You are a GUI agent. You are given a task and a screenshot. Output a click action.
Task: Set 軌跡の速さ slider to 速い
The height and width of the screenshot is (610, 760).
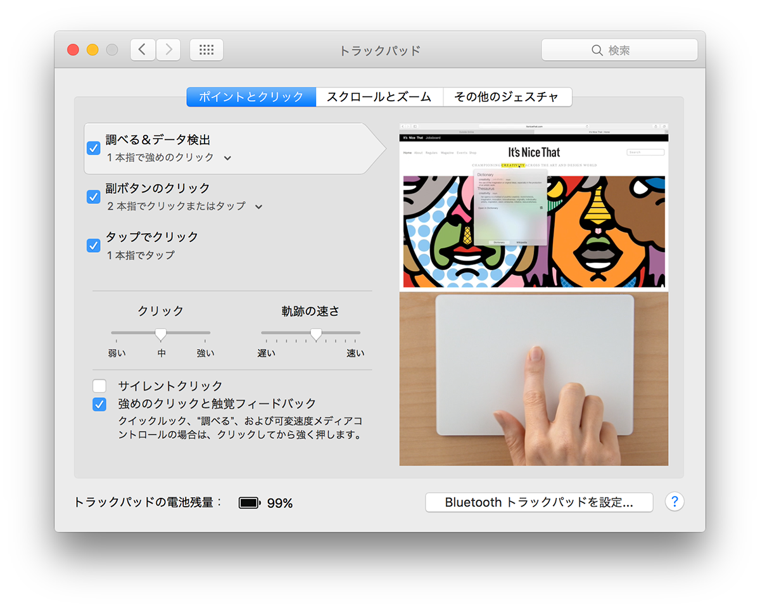(x=358, y=333)
